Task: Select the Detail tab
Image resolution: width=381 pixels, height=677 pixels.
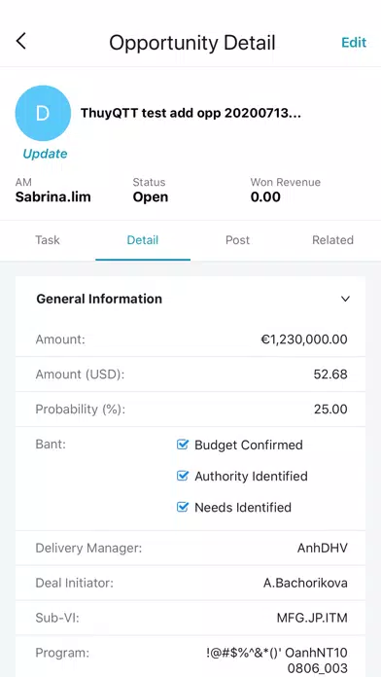Action: coord(143,240)
